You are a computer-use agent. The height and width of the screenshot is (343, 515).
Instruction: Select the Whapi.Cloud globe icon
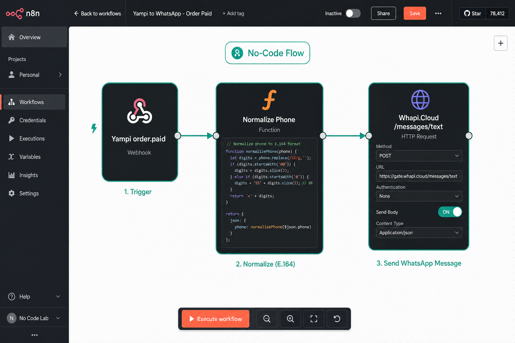tap(420, 100)
